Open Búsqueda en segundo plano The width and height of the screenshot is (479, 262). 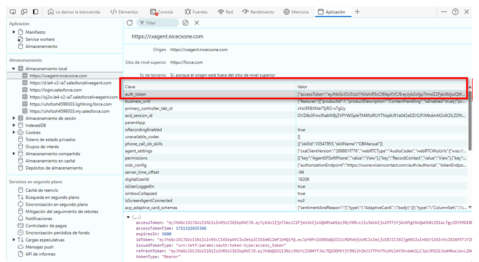[52, 198]
